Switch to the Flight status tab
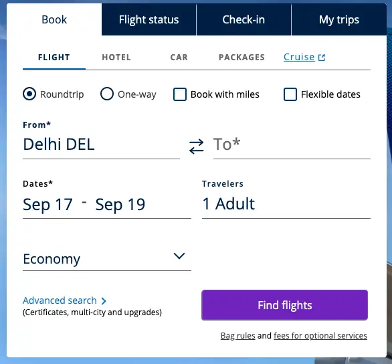The height and width of the screenshot is (364, 392). [149, 19]
